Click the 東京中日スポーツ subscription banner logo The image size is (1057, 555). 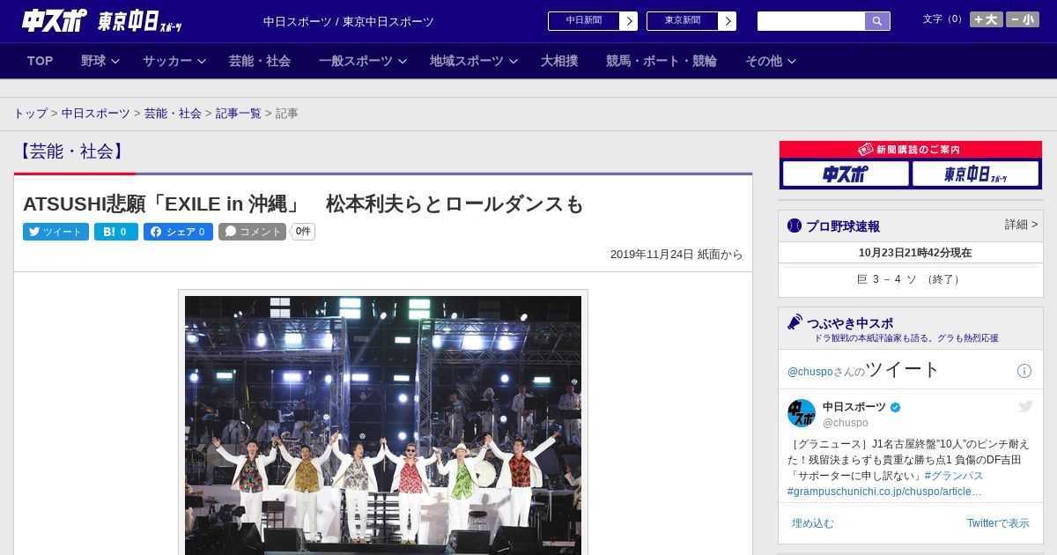coord(976,174)
